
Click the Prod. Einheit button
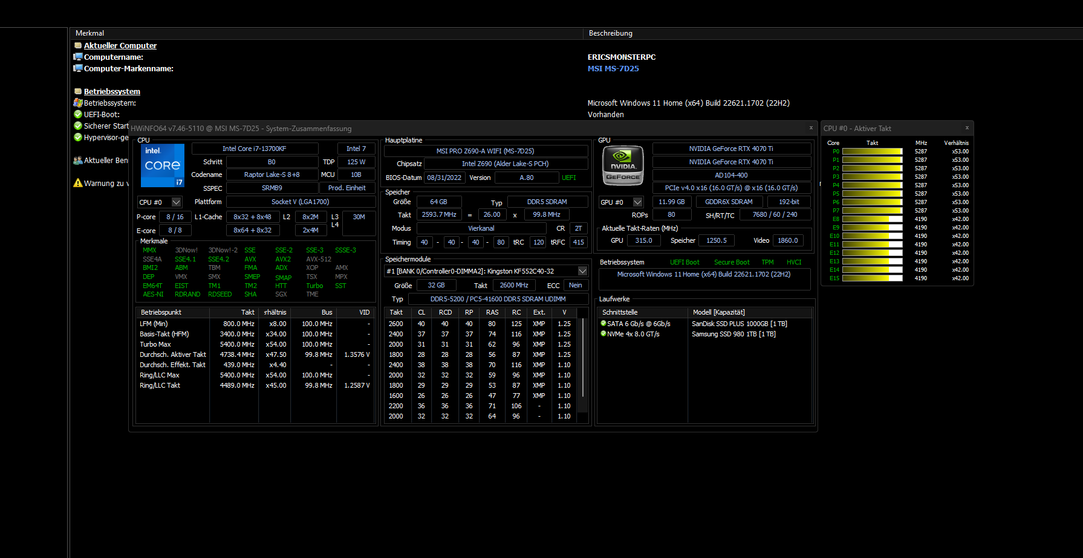pyautogui.click(x=347, y=188)
